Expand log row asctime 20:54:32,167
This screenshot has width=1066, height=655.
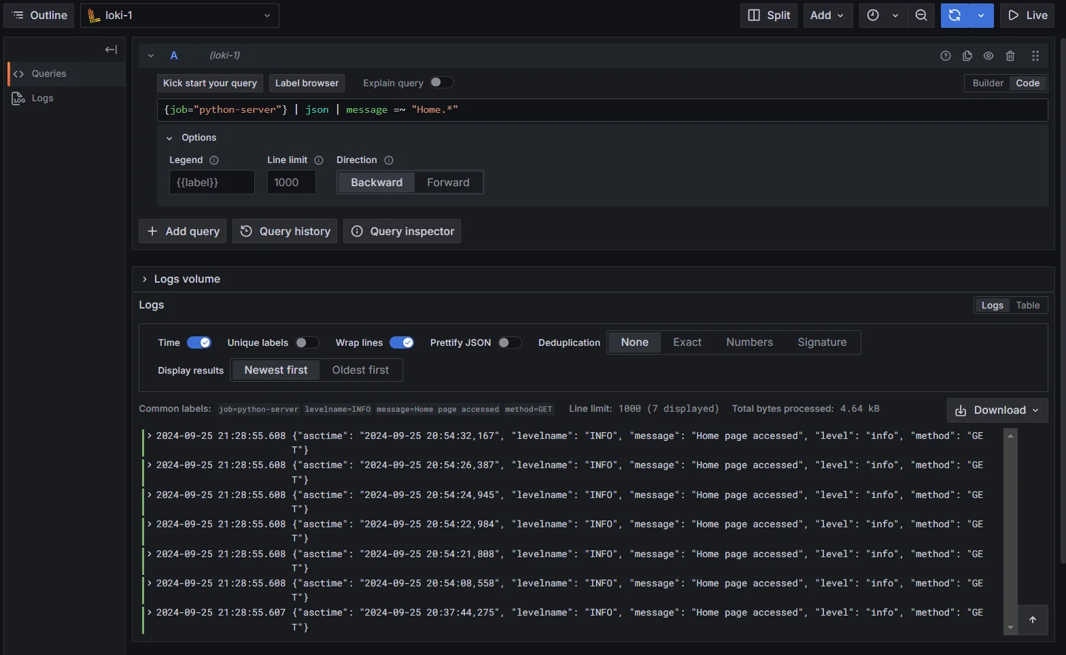point(150,436)
